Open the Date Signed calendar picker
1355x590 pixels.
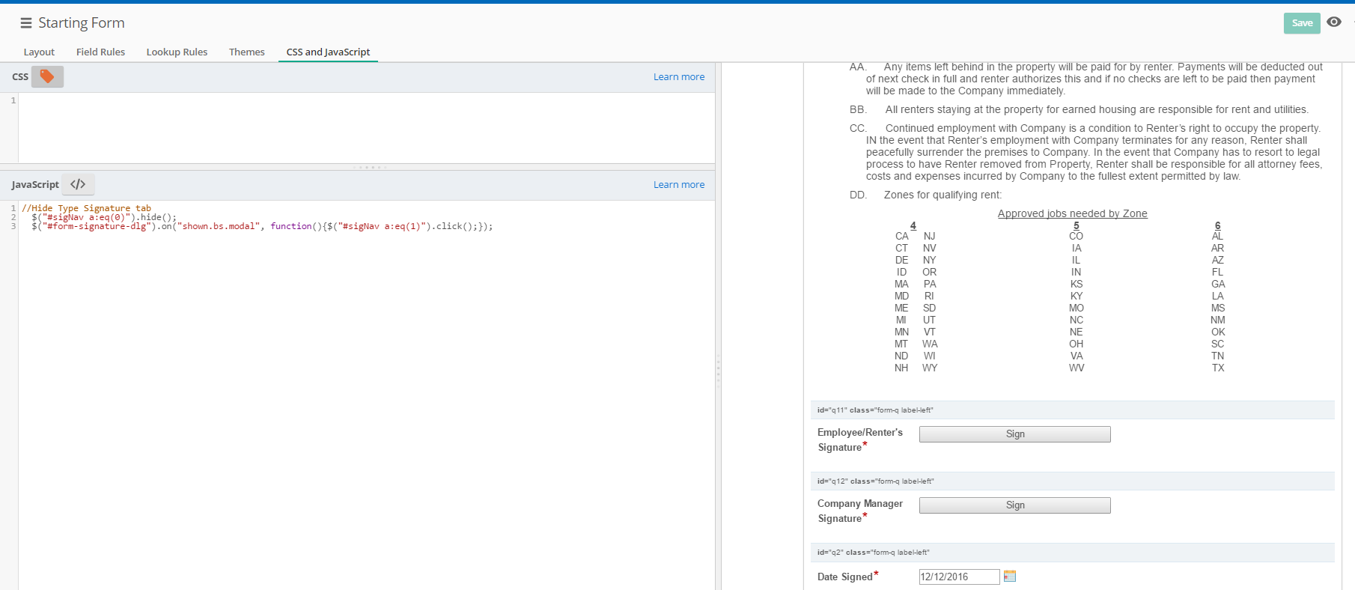1009,577
